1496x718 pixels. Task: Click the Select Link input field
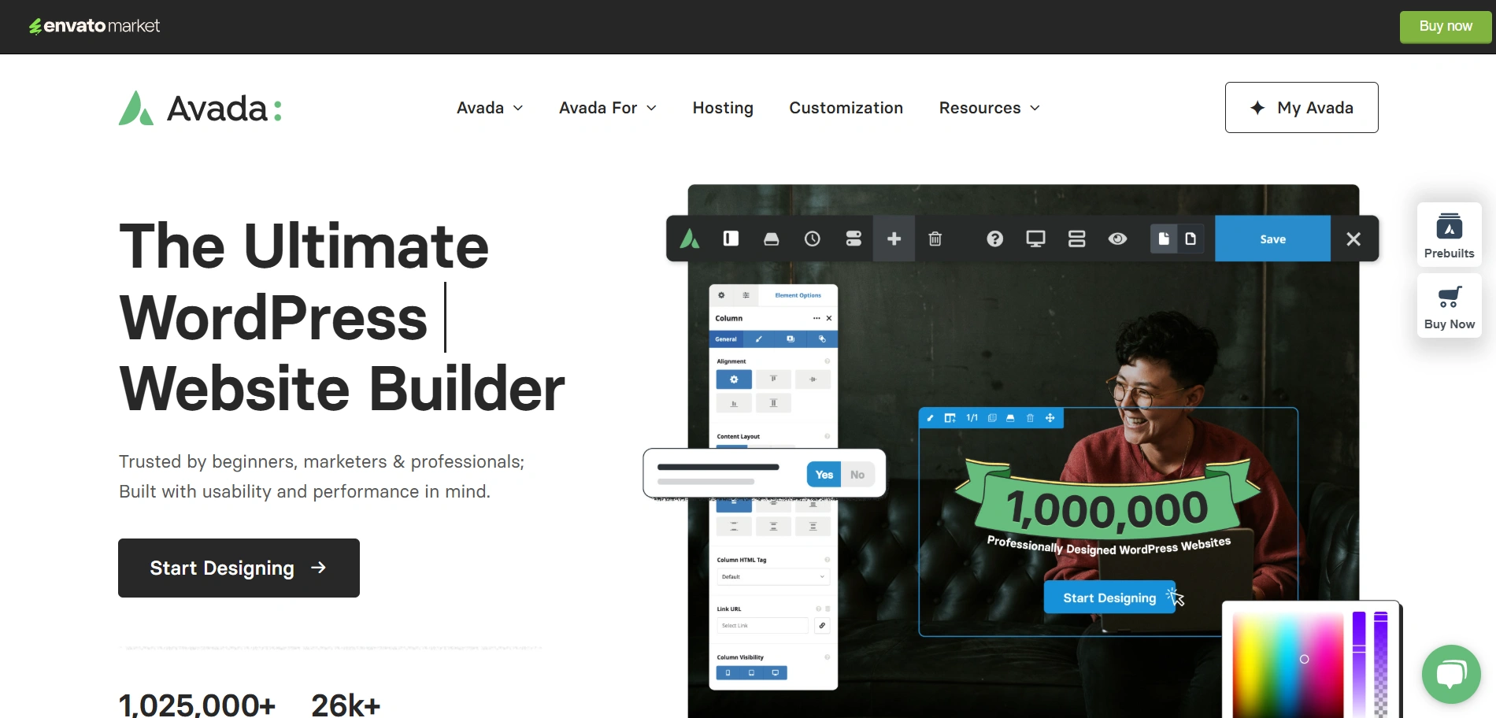coord(762,626)
